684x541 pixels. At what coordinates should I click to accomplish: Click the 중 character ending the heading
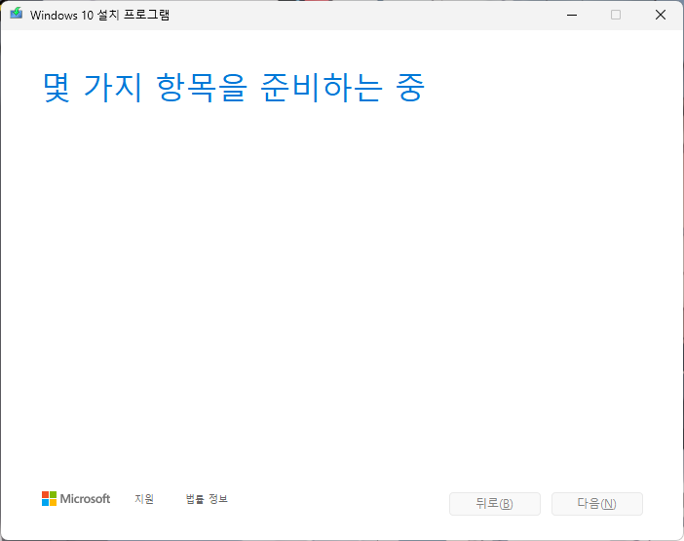click(x=410, y=88)
